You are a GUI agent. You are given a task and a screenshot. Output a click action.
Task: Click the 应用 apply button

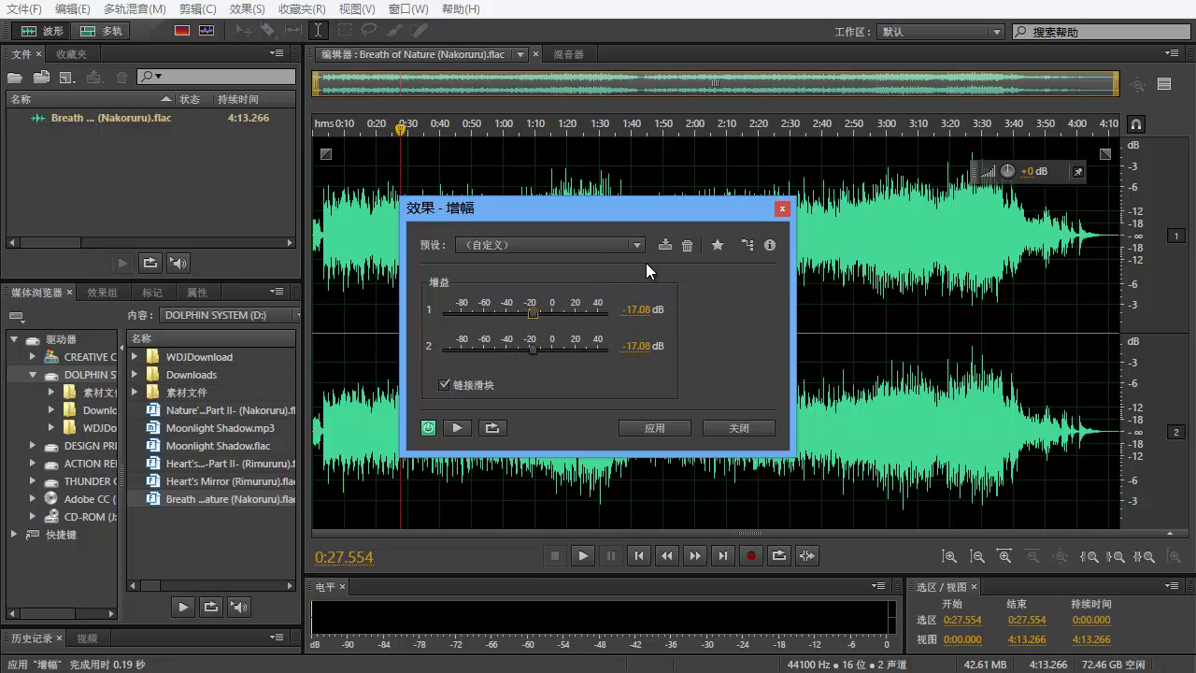click(x=655, y=428)
